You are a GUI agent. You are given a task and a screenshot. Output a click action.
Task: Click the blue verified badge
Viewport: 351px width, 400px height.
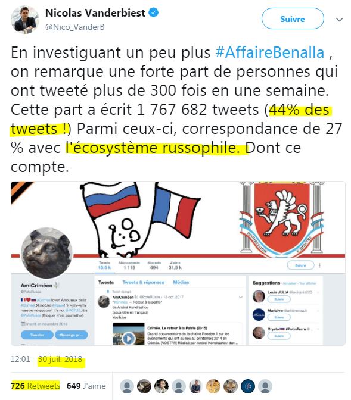(154, 12)
